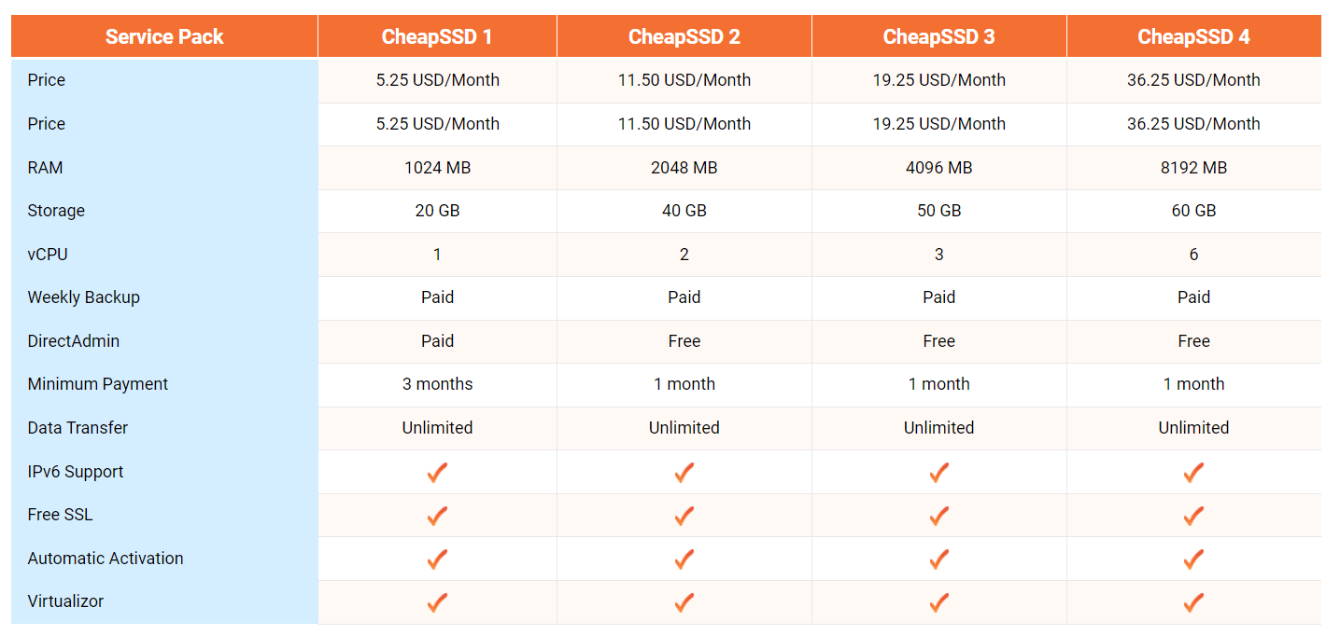Click the IPv6 Support checkmark under CheapSSD 3
The image size is (1326, 635).
(938, 472)
